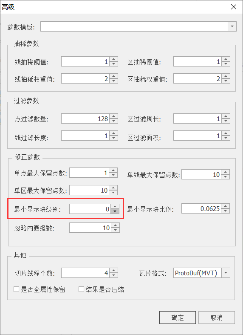Increase 最小显示块比例 using the up spinner
The width and height of the screenshot is (243, 335).
[225, 206]
